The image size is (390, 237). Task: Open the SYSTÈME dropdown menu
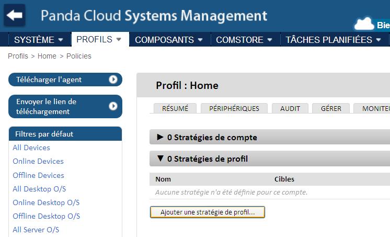pyautogui.click(x=39, y=40)
